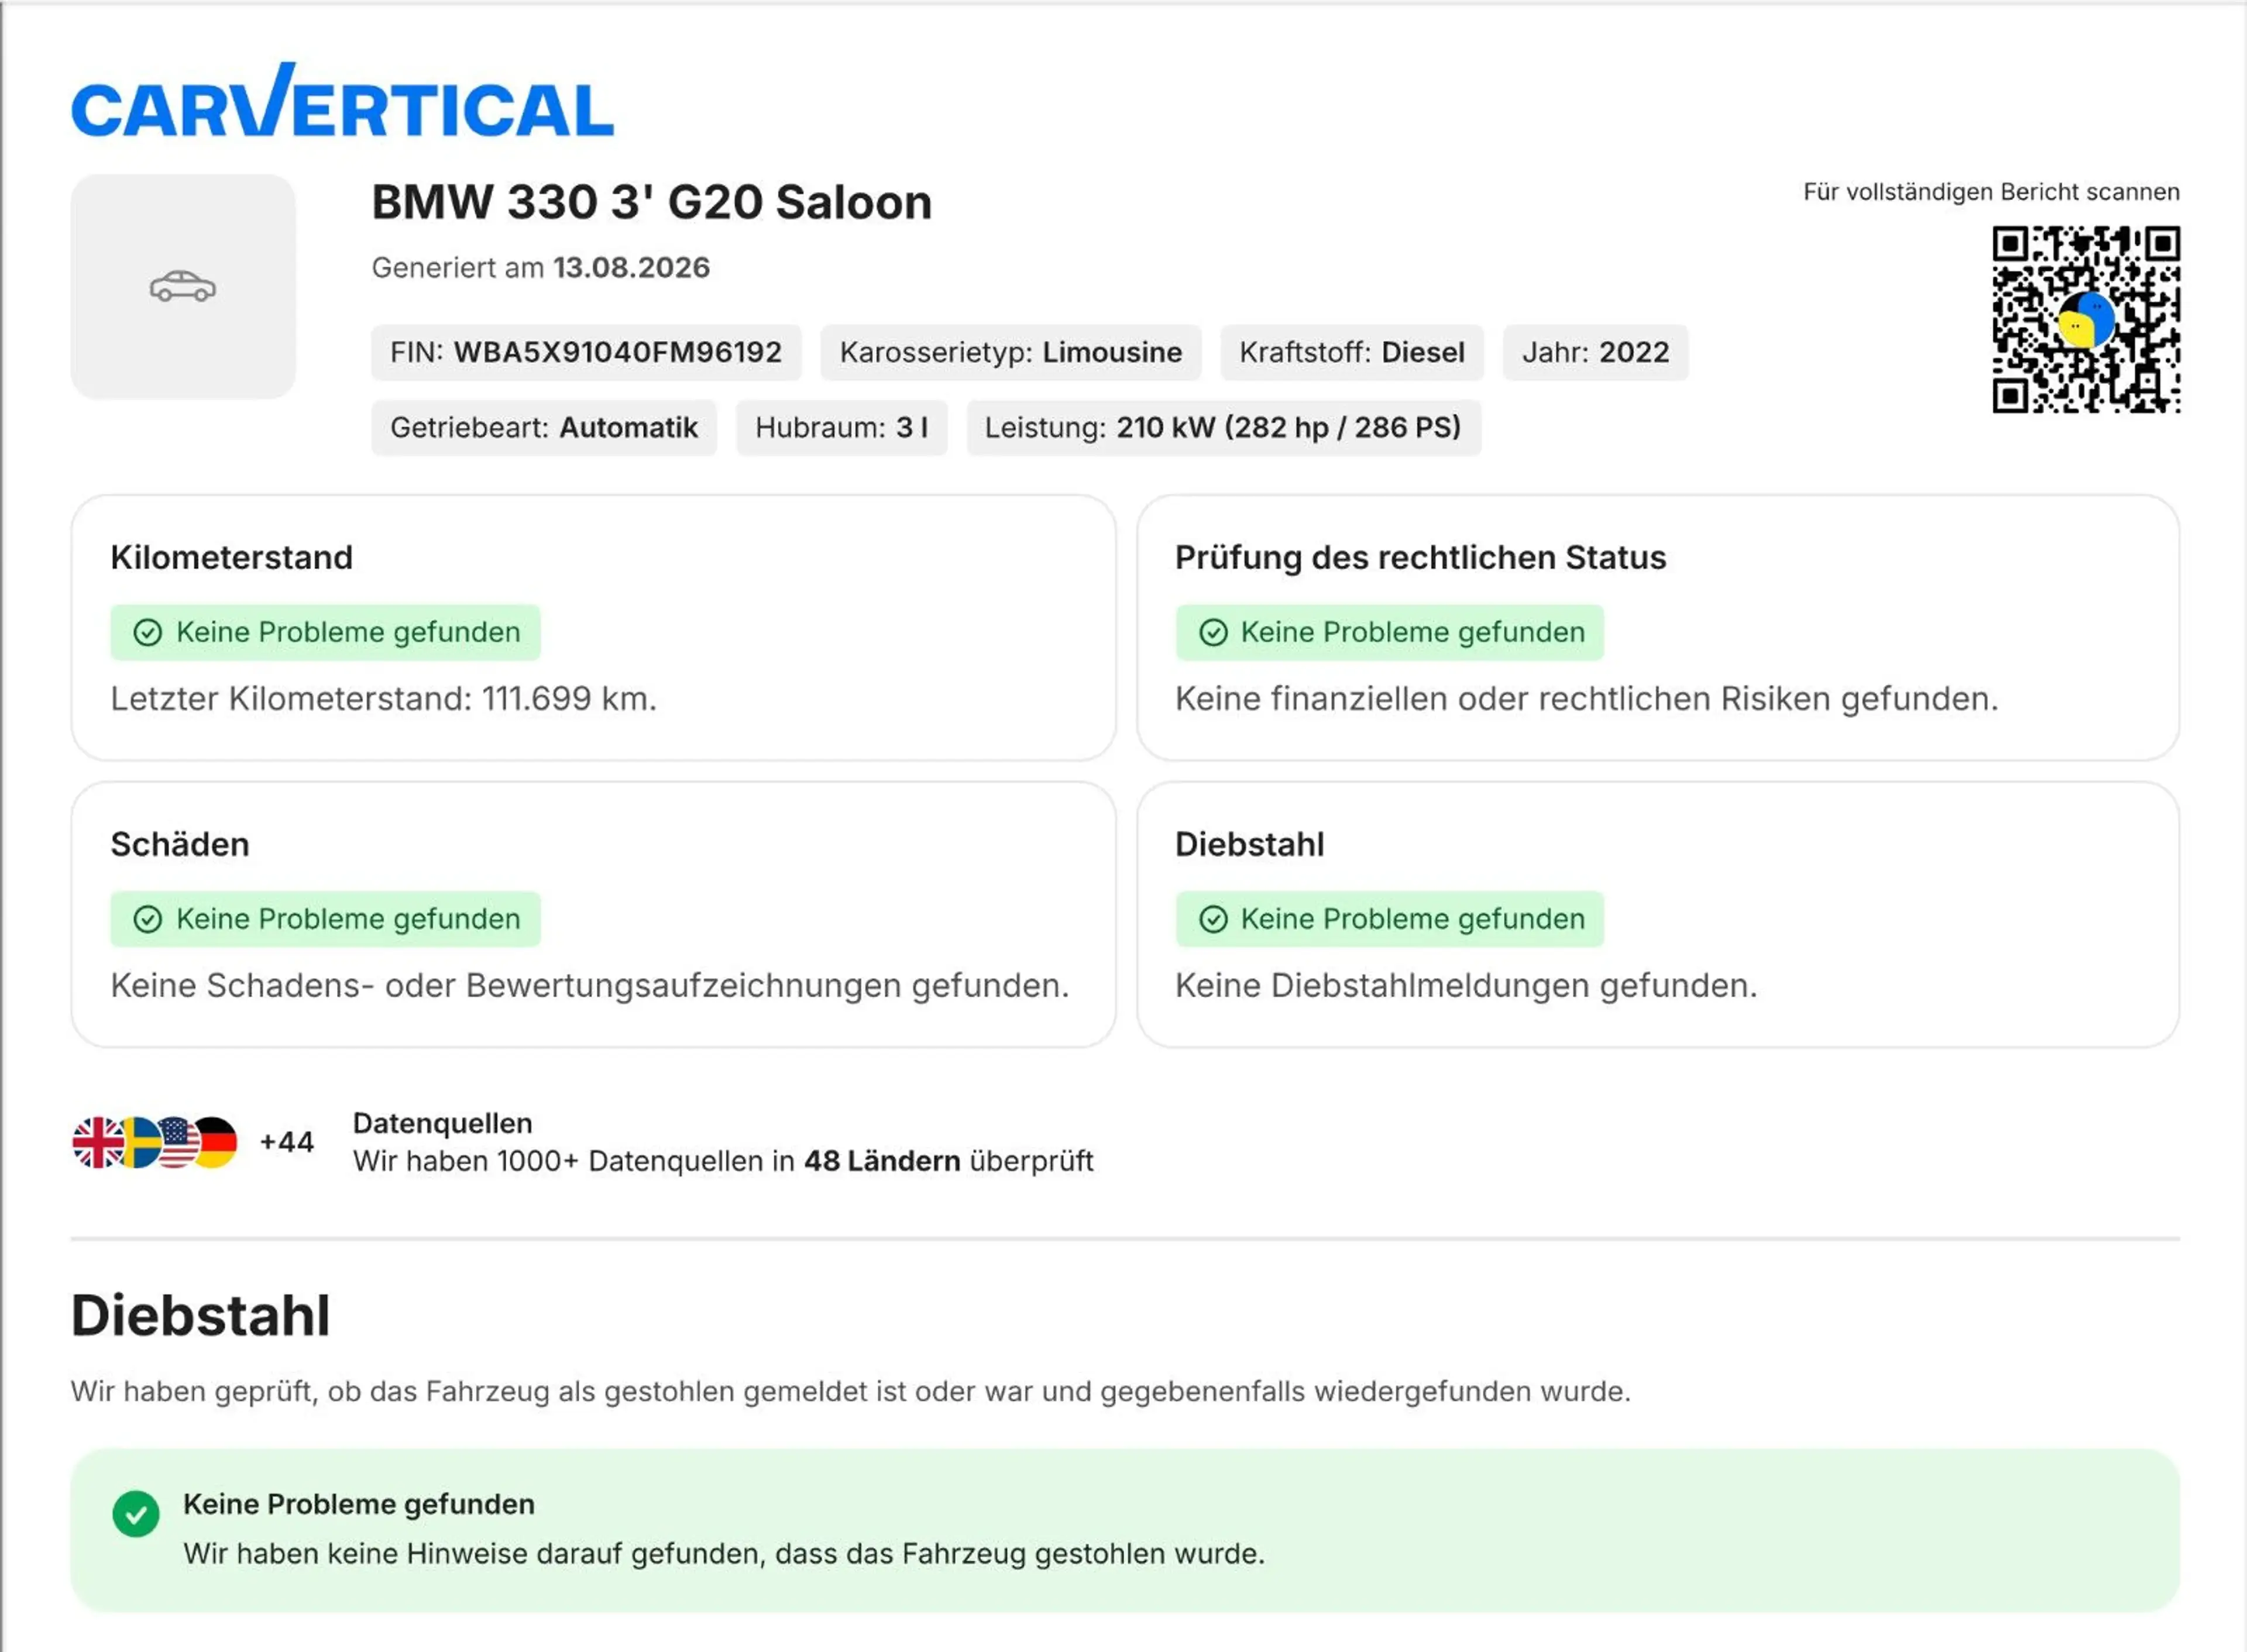Click the car placeholder thumbnail
This screenshot has height=1652, width=2247.
[183, 287]
